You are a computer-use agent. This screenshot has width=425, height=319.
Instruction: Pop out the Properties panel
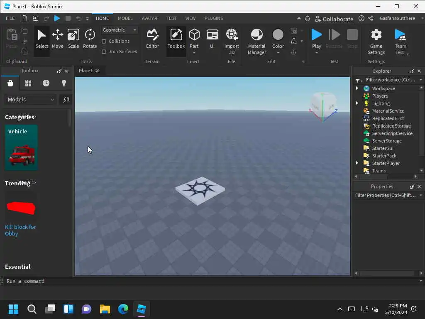[412, 186]
